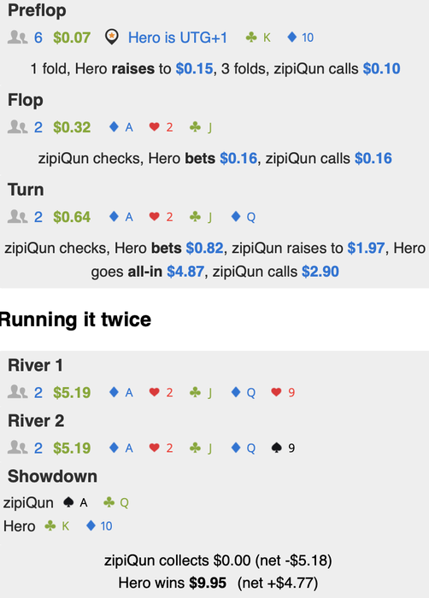This screenshot has width=429, height=598.
Task: Click the King of clubs Preflop card
Action: (258, 38)
